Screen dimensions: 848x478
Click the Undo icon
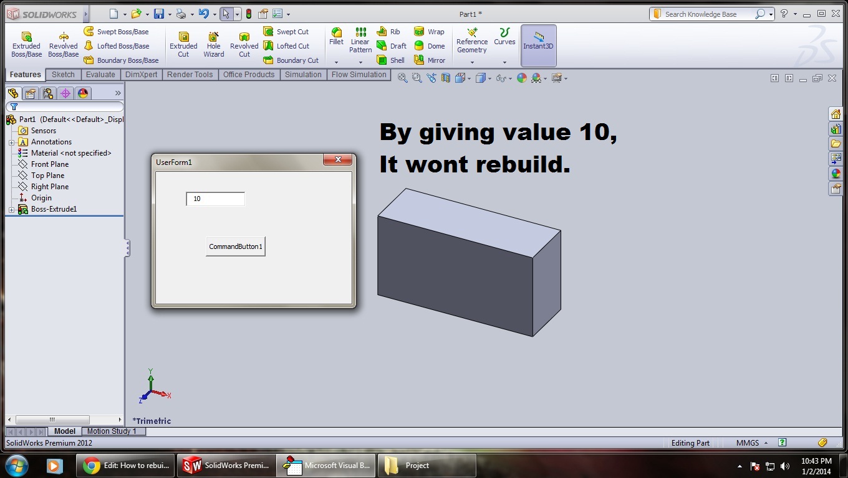click(x=203, y=14)
